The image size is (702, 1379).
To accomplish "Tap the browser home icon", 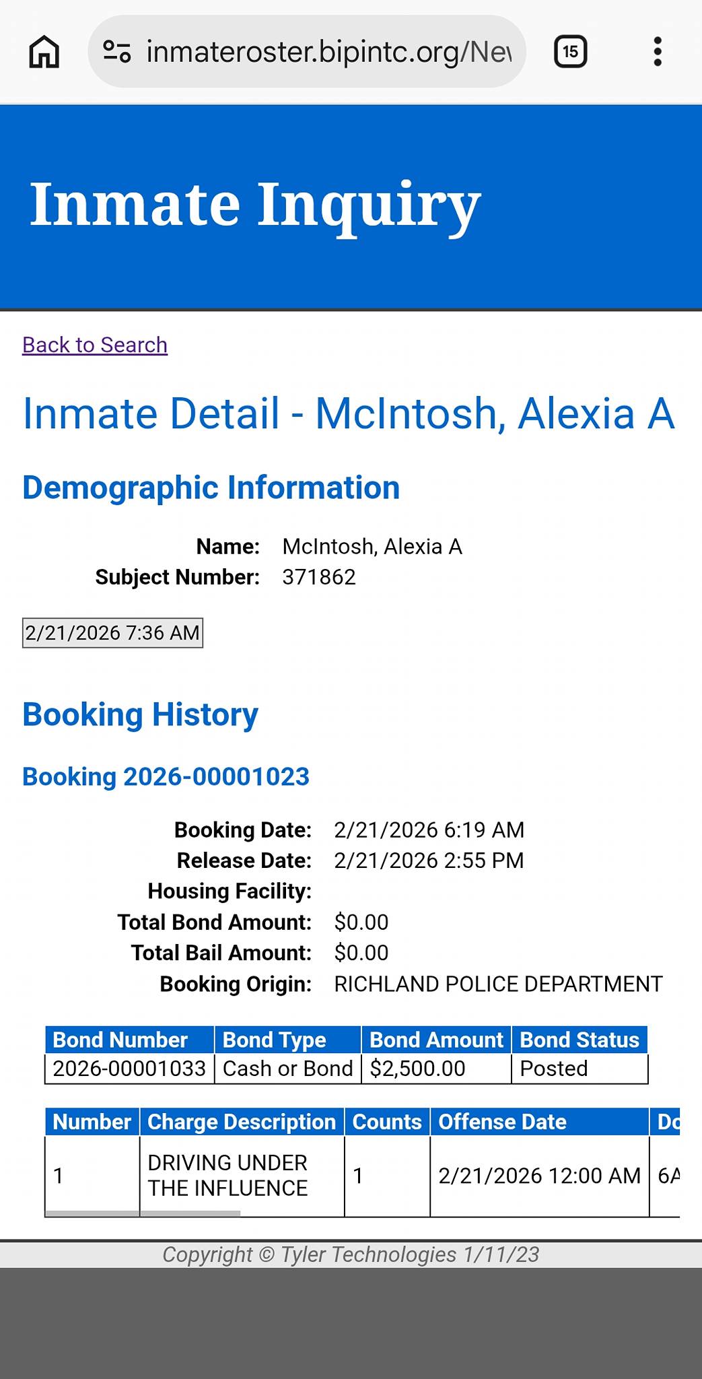I will pyautogui.click(x=44, y=52).
